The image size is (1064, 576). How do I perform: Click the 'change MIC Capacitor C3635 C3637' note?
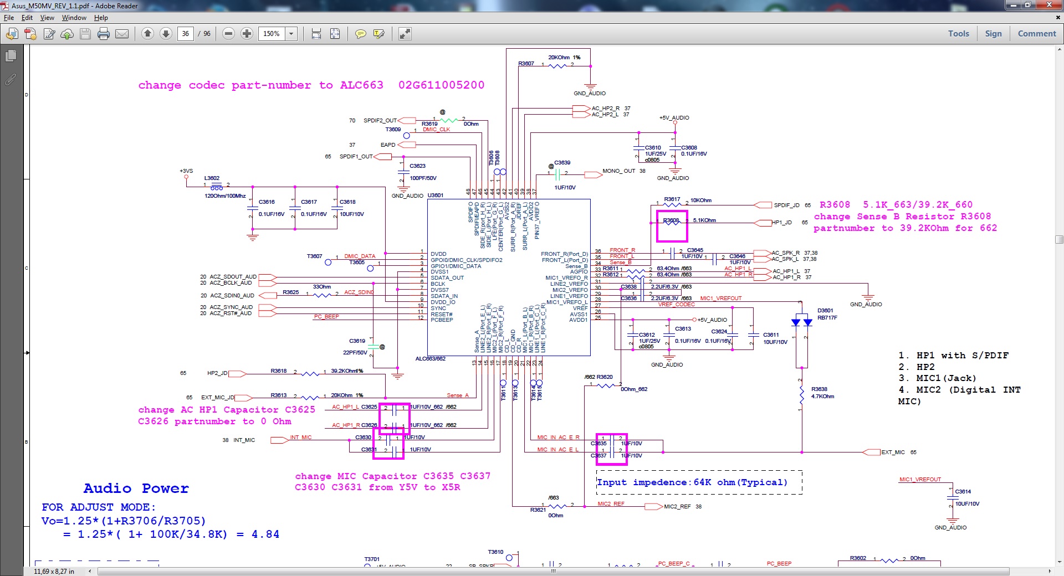coord(392,476)
